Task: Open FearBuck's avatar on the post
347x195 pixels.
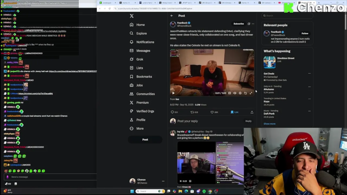Action: click(x=173, y=24)
